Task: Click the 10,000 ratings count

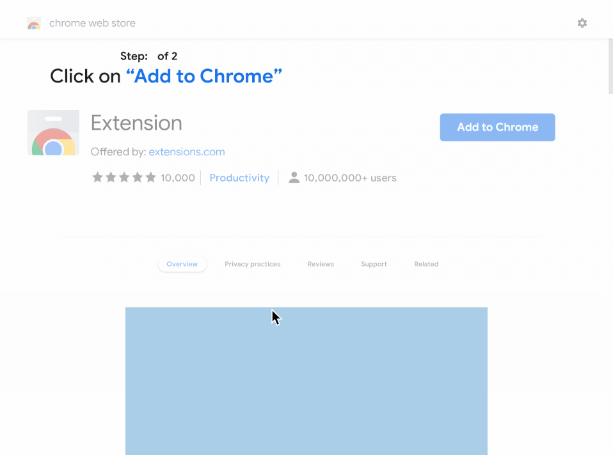Action: click(178, 178)
